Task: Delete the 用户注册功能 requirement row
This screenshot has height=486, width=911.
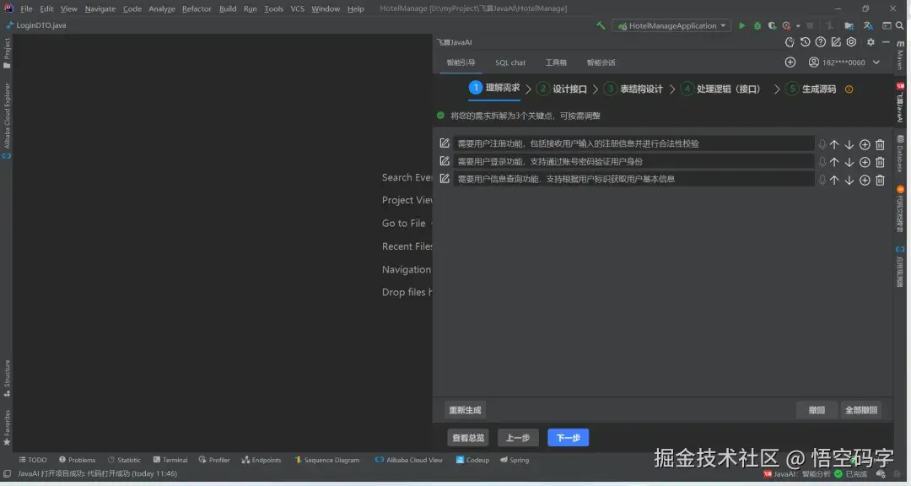Action: [x=880, y=145]
